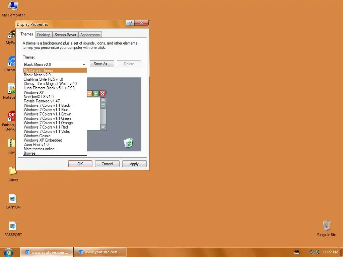Click the recycle bin icon in the theme preview
This screenshot has height=257, width=343.
(128, 143)
